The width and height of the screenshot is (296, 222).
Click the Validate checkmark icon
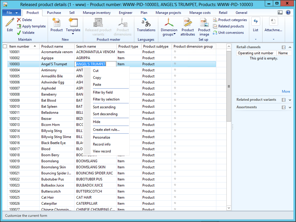coord(19,33)
